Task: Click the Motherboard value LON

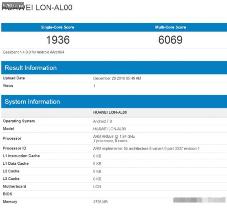Action: coord(97,187)
